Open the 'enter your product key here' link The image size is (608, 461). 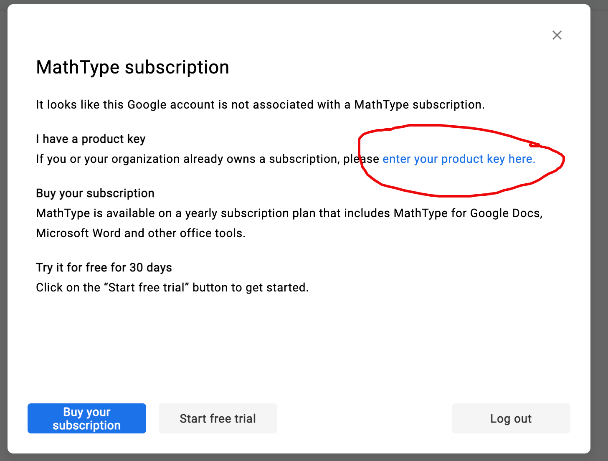459,159
